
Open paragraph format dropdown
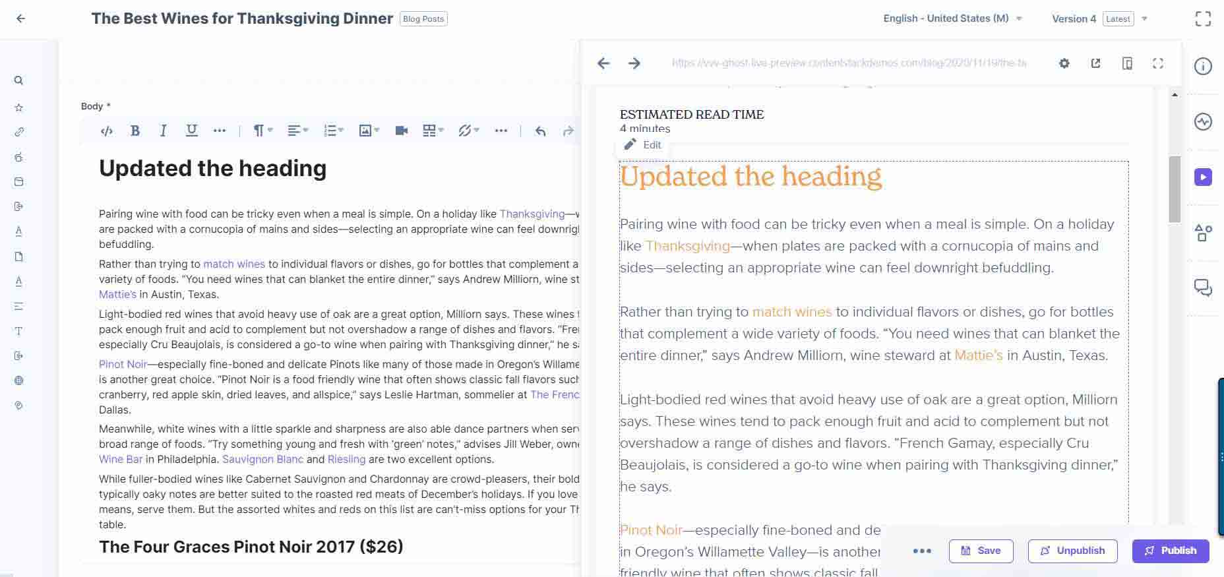point(263,131)
